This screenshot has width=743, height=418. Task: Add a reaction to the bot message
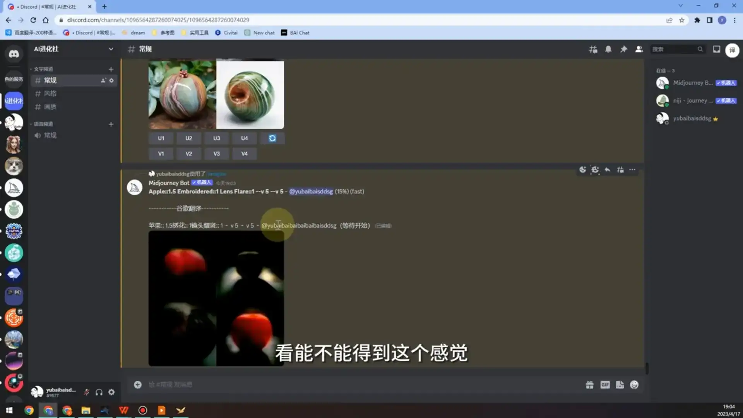point(582,170)
